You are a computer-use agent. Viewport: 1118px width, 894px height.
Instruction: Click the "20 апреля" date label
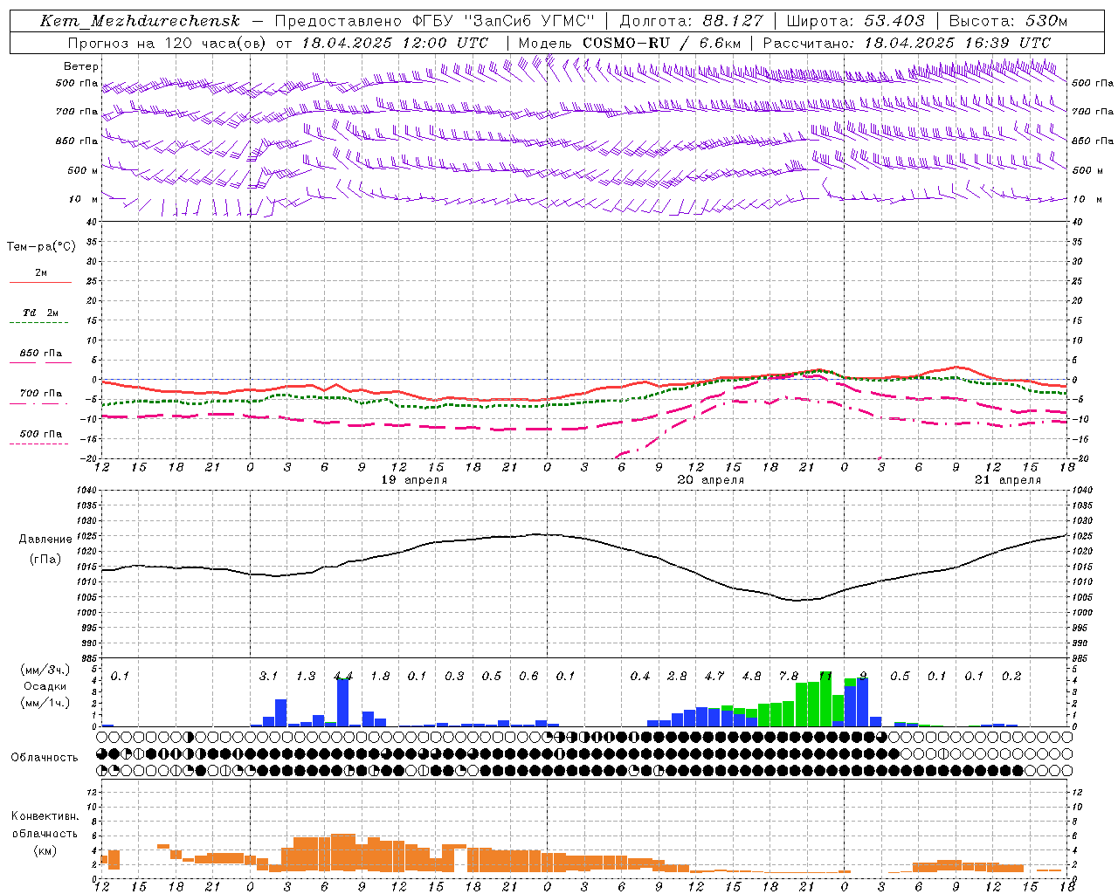coord(711,480)
